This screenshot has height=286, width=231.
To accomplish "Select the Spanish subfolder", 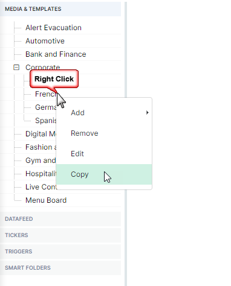I will pyautogui.click(x=46, y=121).
